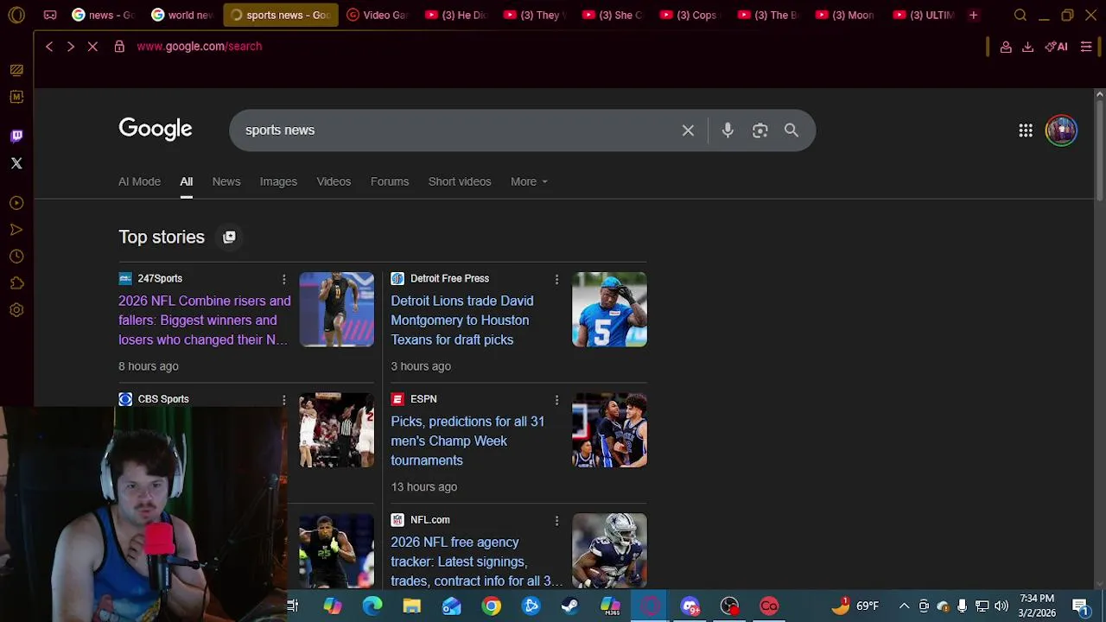Open the profile icon in address bar
The image size is (1106, 622).
pyautogui.click(x=1006, y=47)
